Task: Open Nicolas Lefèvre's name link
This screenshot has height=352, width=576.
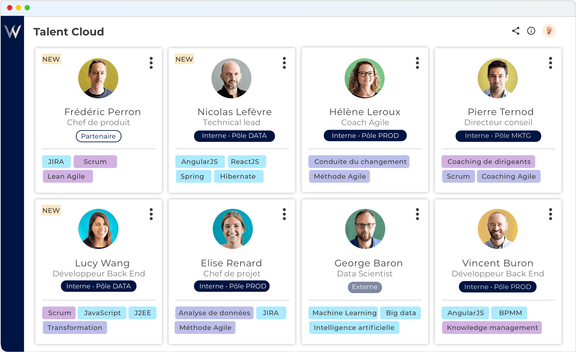Action: [x=234, y=112]
